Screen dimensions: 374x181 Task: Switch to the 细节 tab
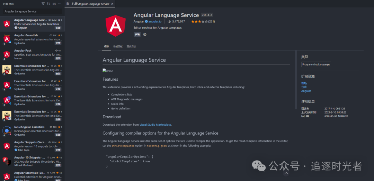(106, 46)
